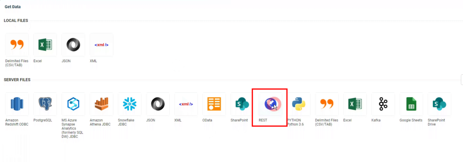Select the Kafka connector icon
The height and width of the screenshot is (162, 463).
383,104
